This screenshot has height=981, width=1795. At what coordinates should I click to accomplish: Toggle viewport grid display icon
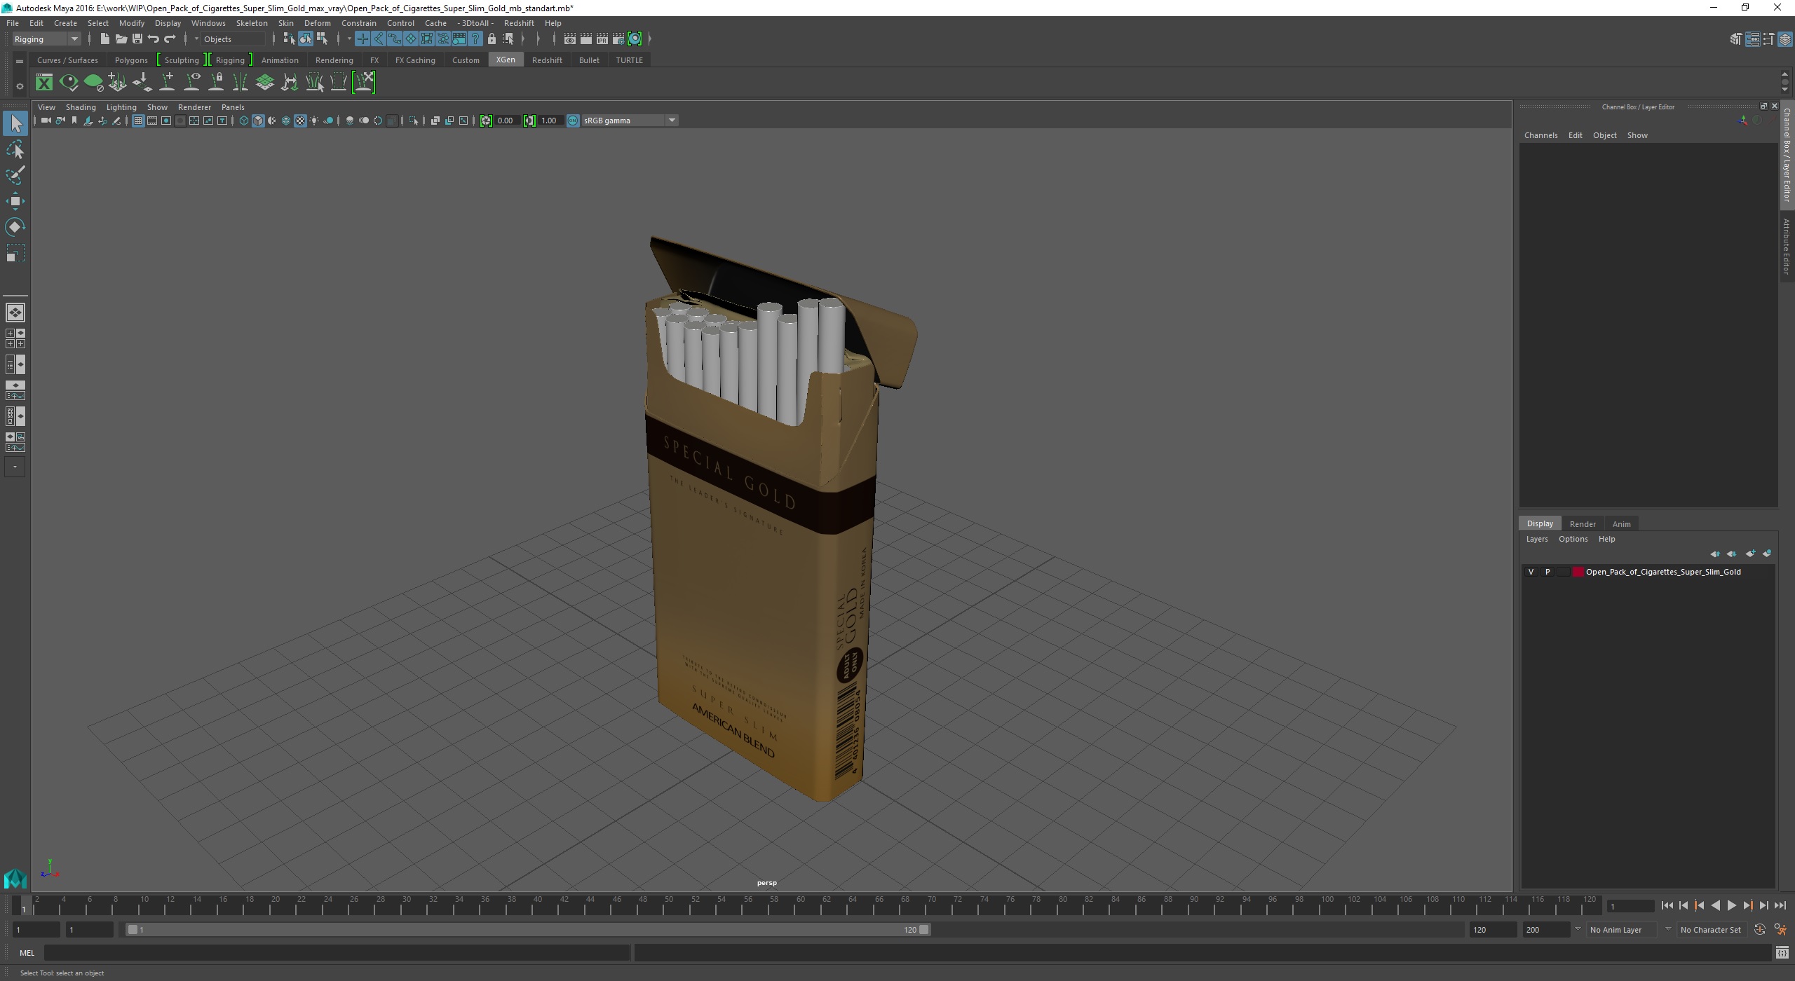pos(138,121)
